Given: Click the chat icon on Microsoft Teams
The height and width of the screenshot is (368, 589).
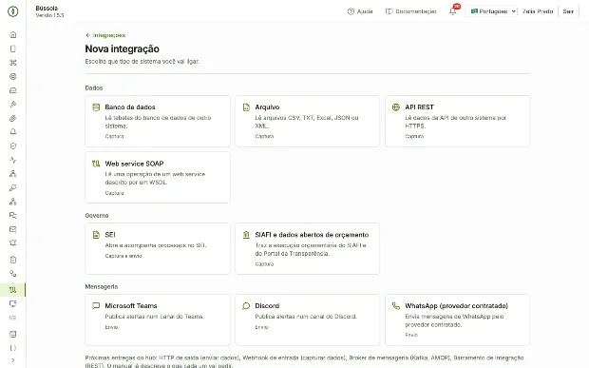Looking at the screenshot, I should [x=96, y=305].
